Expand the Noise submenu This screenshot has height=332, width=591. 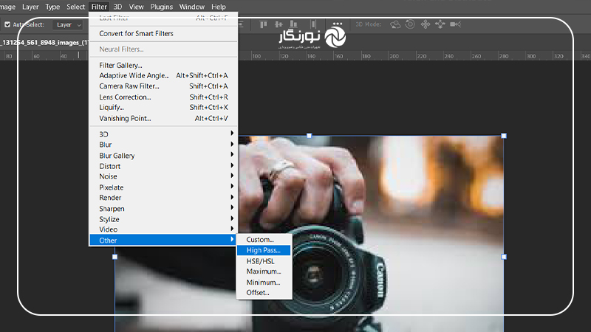(163, 176)
